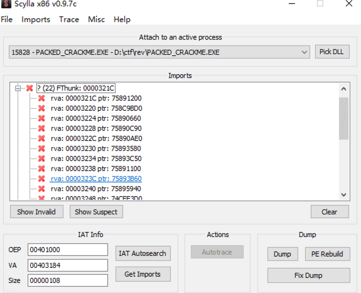Image resolution: width=361 pixels, height=293 pixels.
Task: Click imports list scrollbar down arrow
Action: pyautogui.click(x=343, y=195)
